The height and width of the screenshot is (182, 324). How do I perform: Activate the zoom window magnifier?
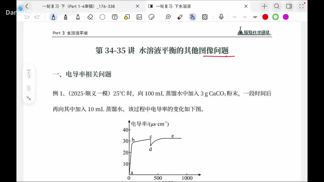168,17
